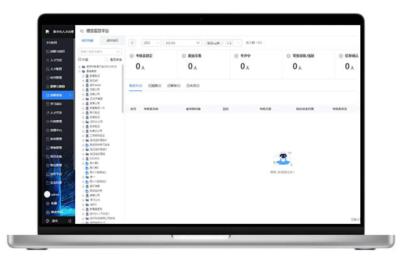Open 学习成长 in the sidebar
The height and width of the screenshot is (259, 403).
coord(55,104)
